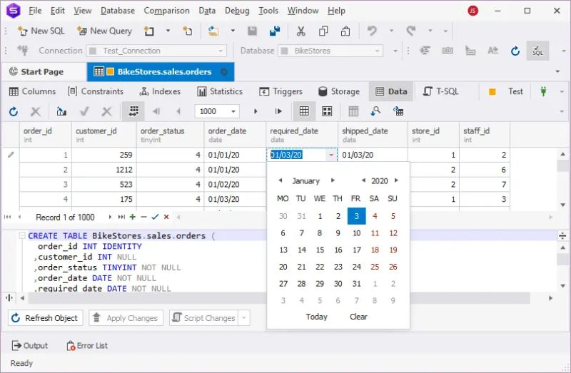Toggle the paginal mode icon

pos(133,111)
